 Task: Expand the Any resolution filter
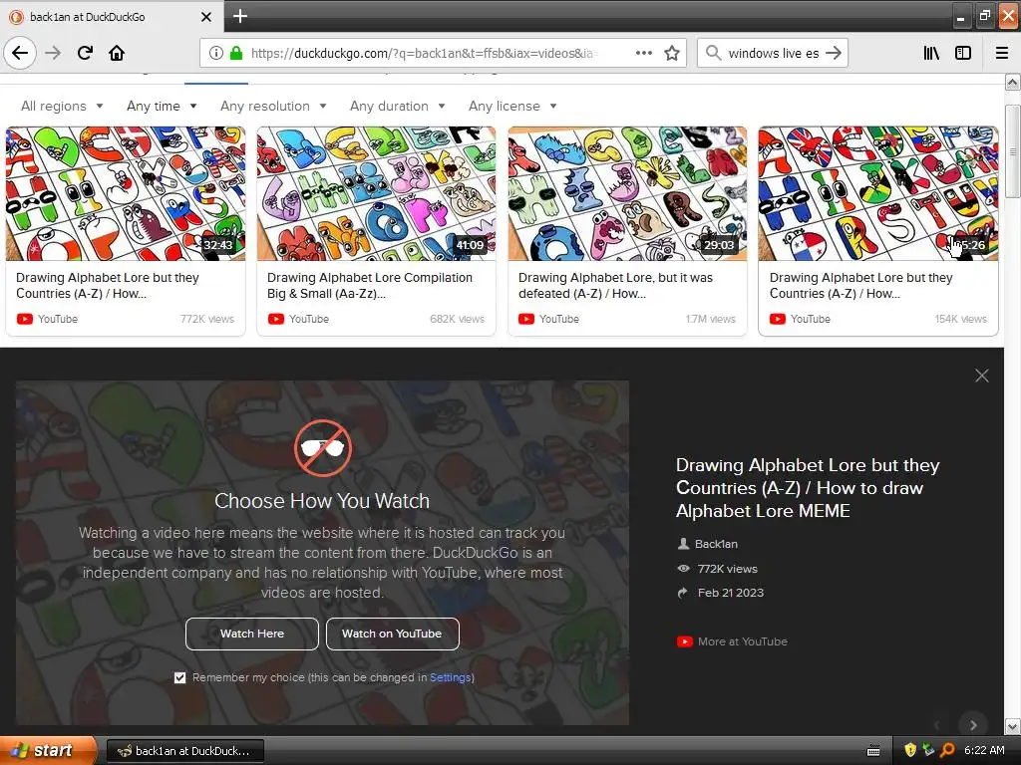point(273,106)
